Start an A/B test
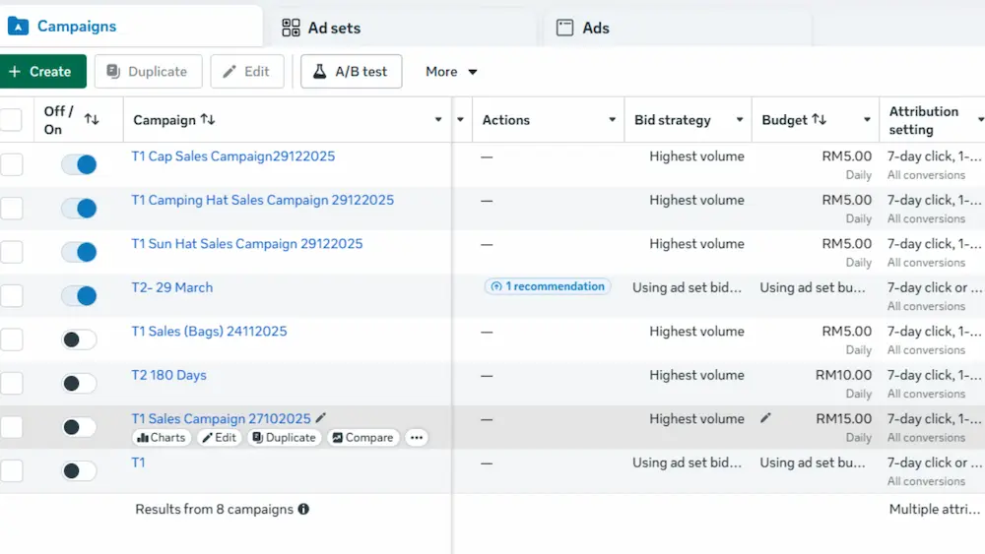Screen dimensions: 985x554 [x=352, y=72]
